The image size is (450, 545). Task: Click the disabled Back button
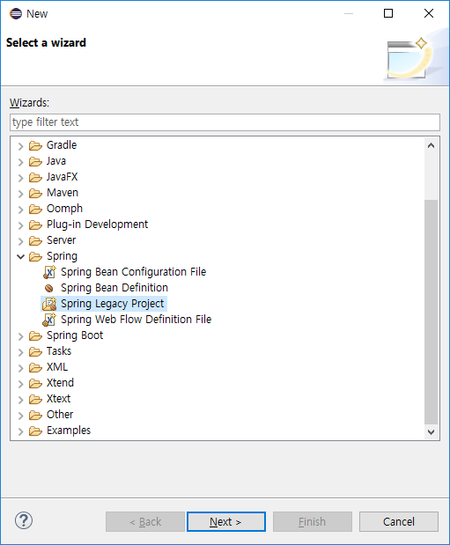[145, 521]
